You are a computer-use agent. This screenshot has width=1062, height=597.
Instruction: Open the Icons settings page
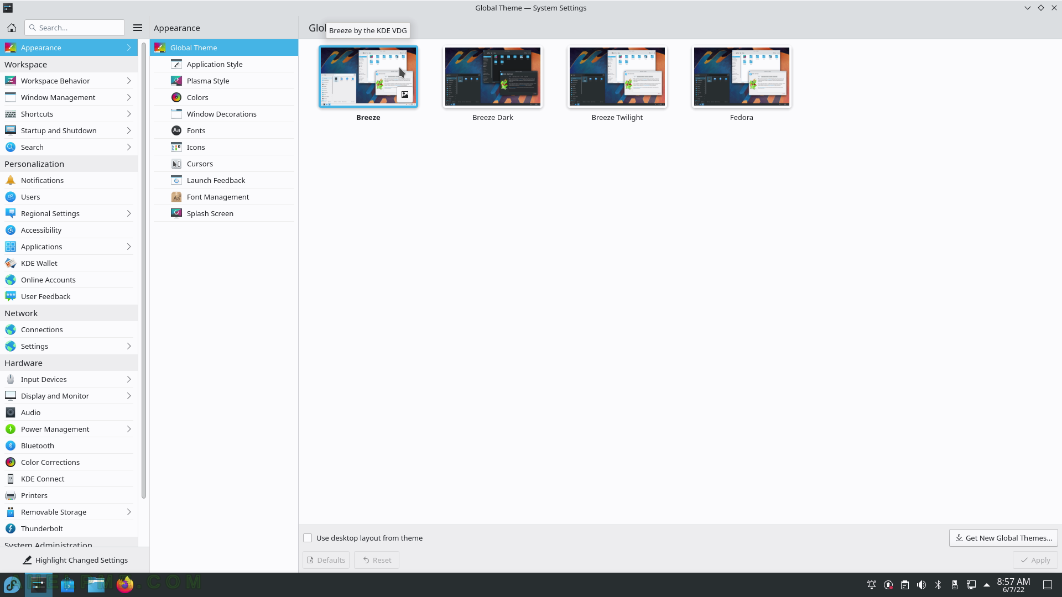224,147
